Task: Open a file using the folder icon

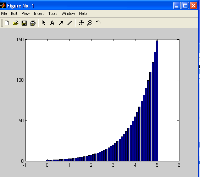Action: (x=16, y=23)
